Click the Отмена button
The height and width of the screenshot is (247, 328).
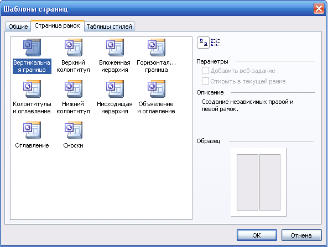click(301, 235)
